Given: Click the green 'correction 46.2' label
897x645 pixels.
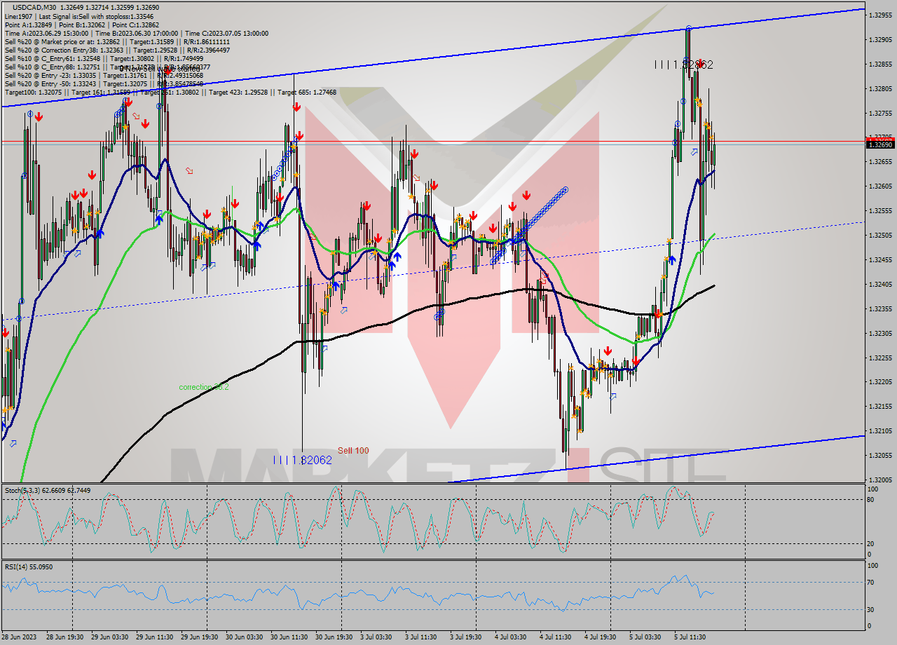Looking at the screenshot, I should pyautogui.click(x=203, y=386).
